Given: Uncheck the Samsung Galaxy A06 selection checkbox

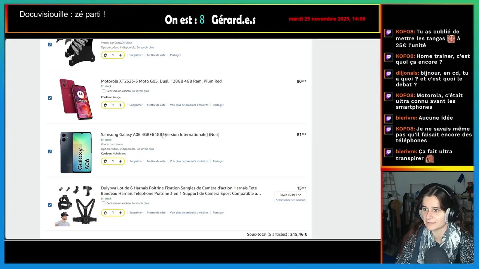Looking at the screenshot, I should point(50,151).
